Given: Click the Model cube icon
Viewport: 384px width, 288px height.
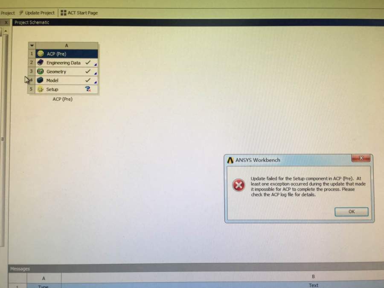Looking at the screenshot, I should pos(40,80).
